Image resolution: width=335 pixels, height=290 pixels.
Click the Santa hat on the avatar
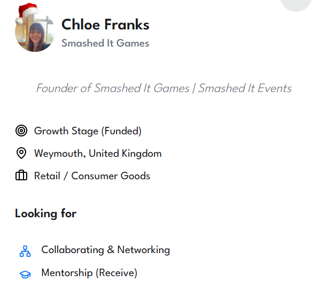click(x=27, y=12)
